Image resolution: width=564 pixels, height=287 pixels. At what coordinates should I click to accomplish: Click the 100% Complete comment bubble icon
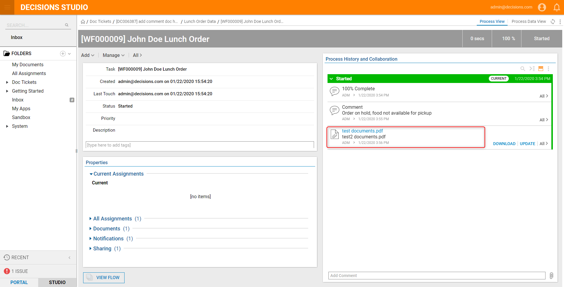coord(334,91)
